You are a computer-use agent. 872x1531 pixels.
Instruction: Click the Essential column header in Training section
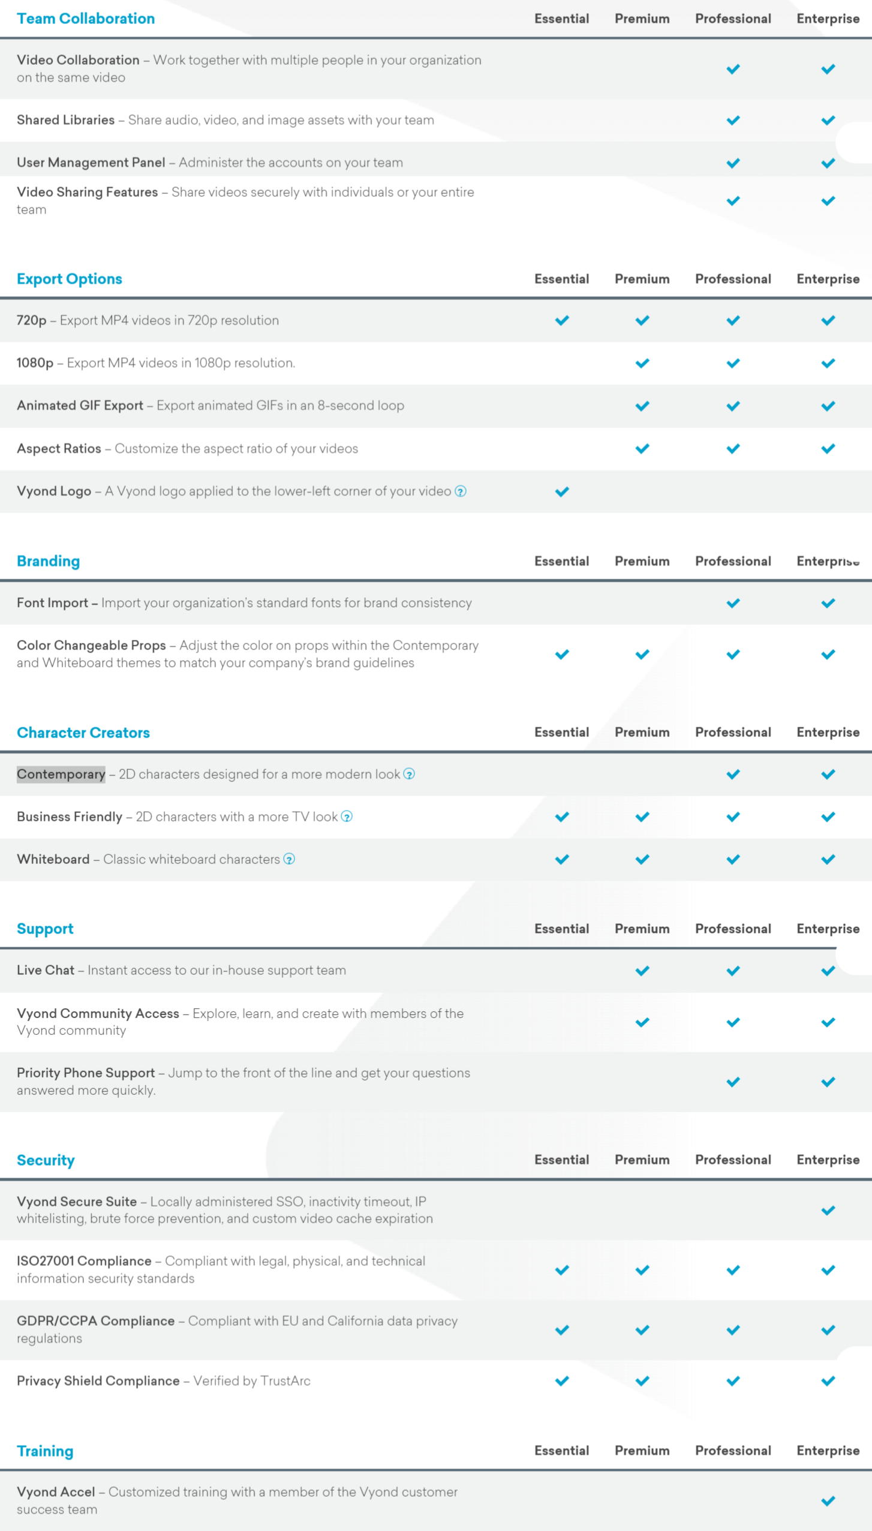coord(562,1451)
